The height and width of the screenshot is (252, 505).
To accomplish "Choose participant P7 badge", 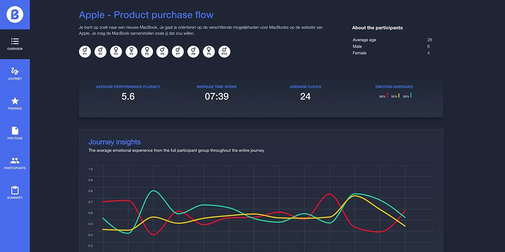I will click(x=178, y=51).
